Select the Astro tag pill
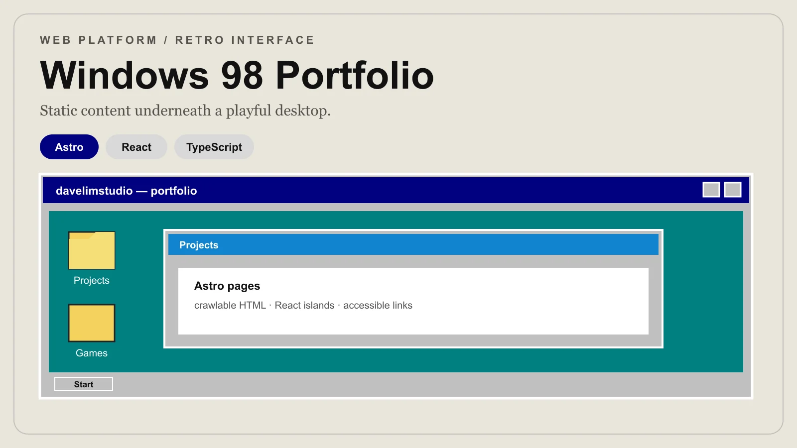 (x=69, y=147)
